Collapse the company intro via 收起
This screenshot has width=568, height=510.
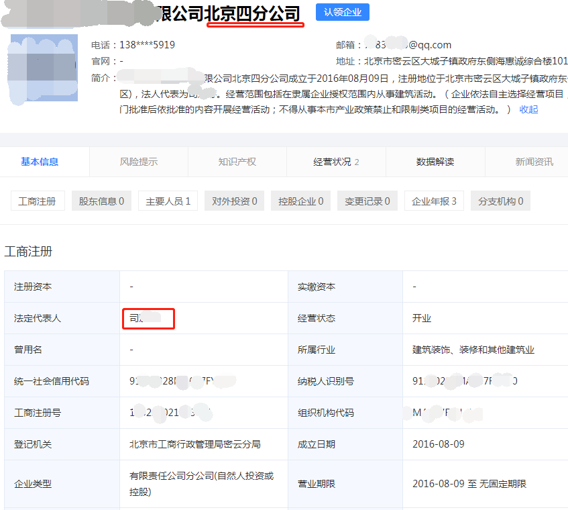(x=528, y=109)
